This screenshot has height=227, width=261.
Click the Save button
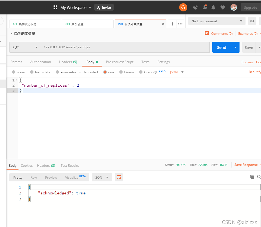(249, 47)
